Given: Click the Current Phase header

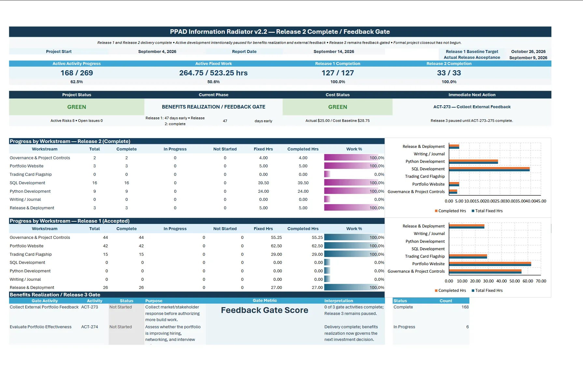Looking at the screenshot, I should [213, 95].
